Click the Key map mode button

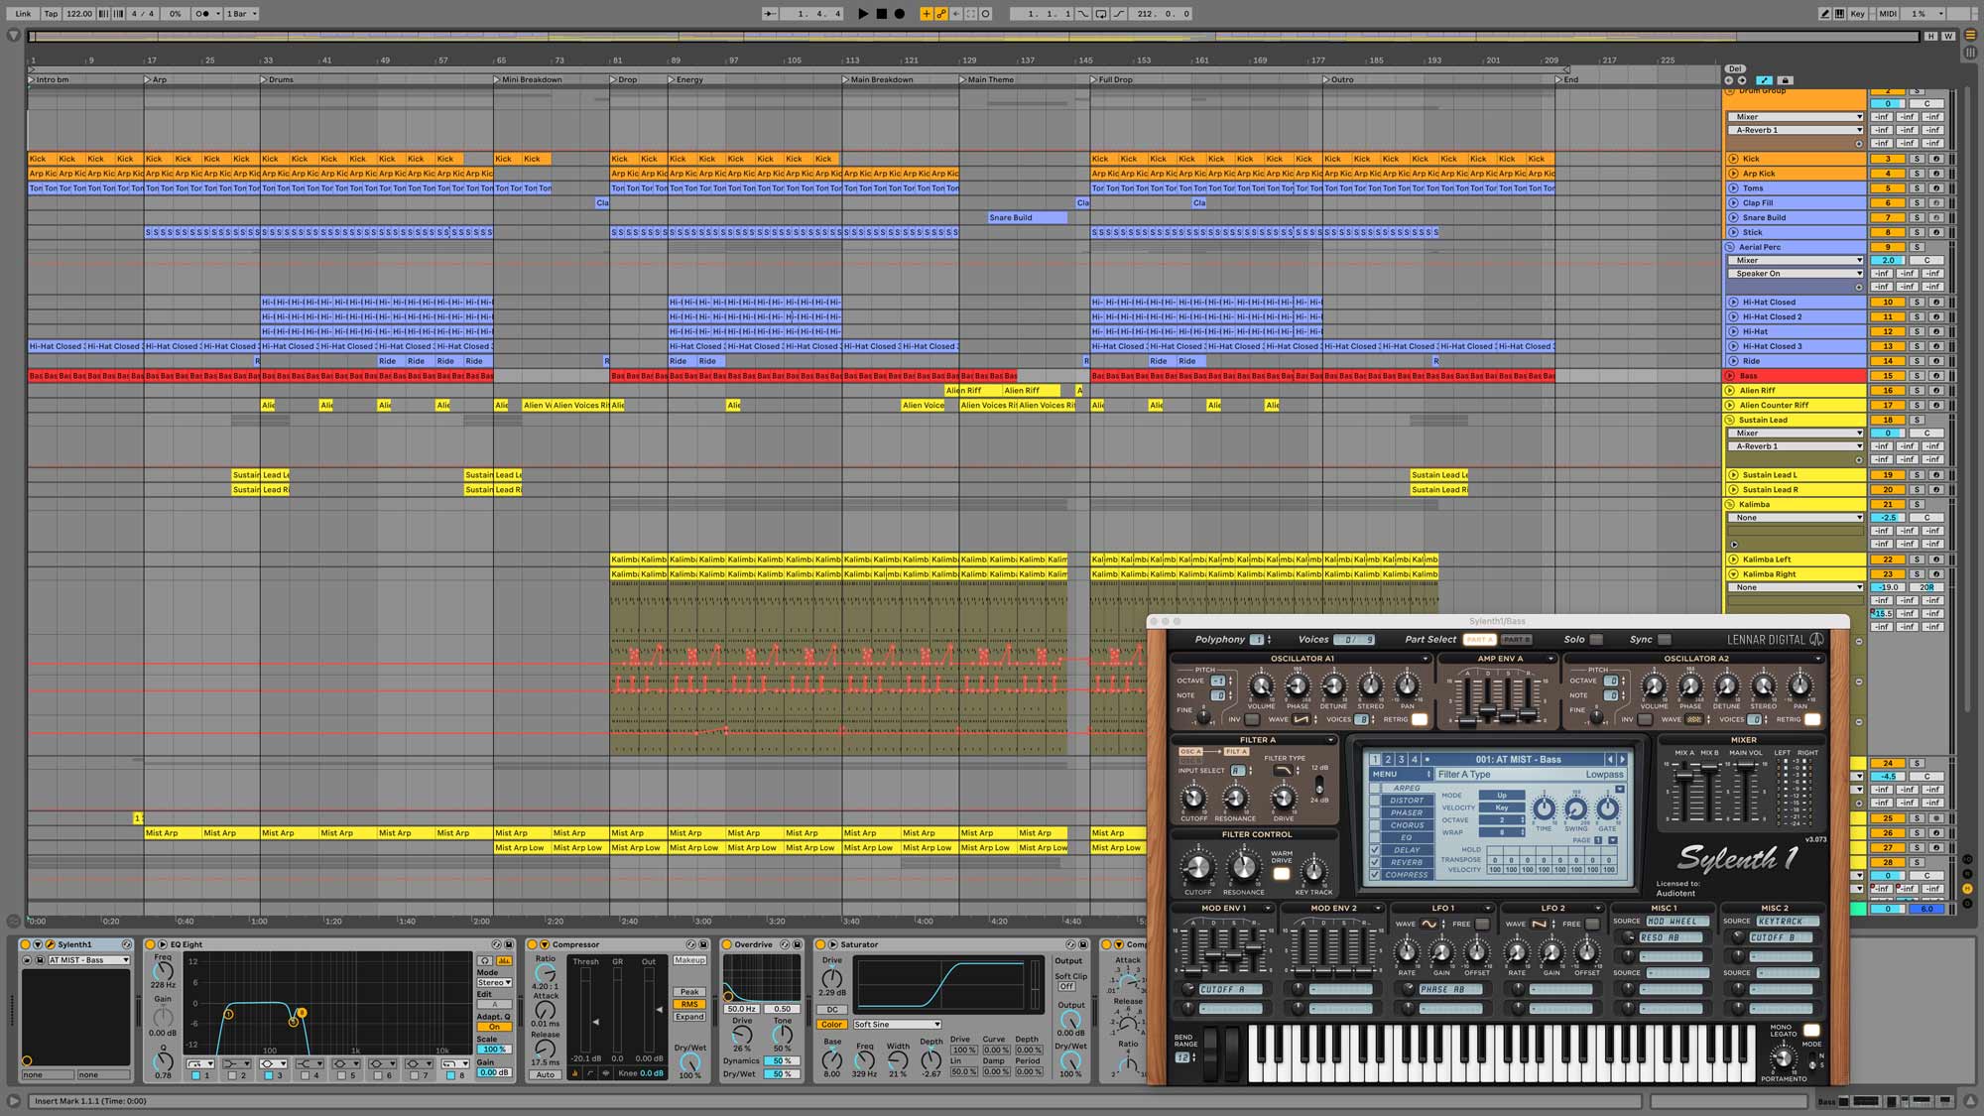(1857, 14)
